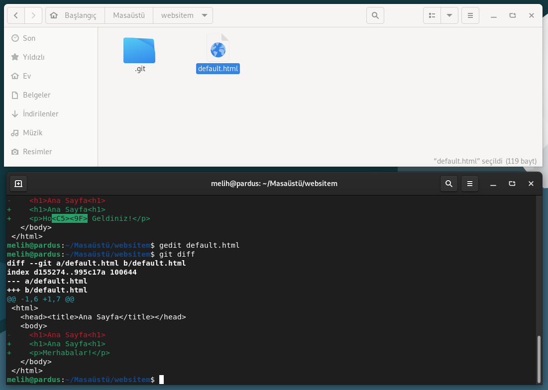548x390 pixels.
Task: Open Yıldızlı in the sidebar
Action: click(51, 57)
